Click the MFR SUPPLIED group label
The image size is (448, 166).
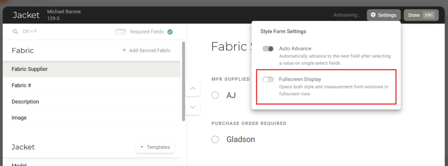pyautogui.click(x=231, y=79)
